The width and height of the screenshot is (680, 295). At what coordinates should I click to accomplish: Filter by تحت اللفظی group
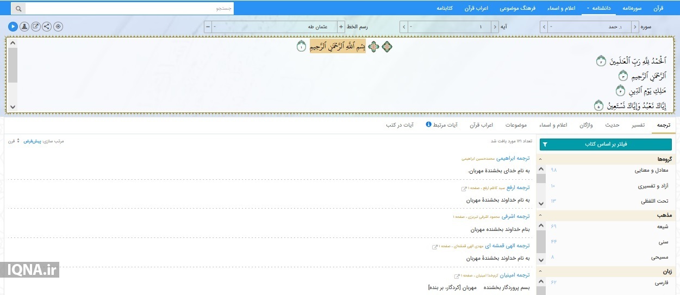pos(655,201)
